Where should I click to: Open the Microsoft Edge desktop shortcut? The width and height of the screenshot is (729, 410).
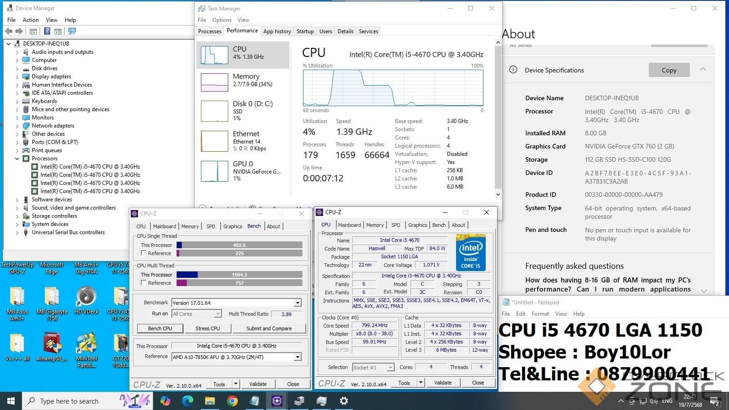[51, 268]
